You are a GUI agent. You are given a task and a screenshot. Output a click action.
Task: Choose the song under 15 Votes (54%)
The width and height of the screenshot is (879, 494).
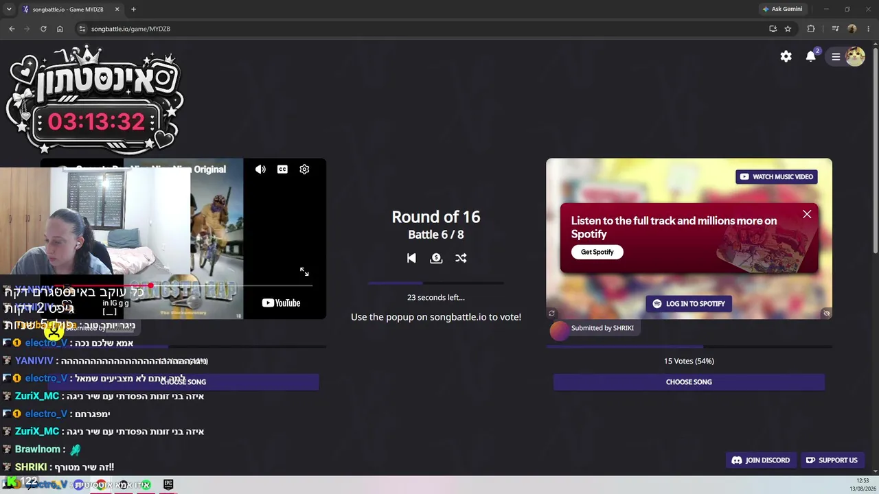pos(689,382)
